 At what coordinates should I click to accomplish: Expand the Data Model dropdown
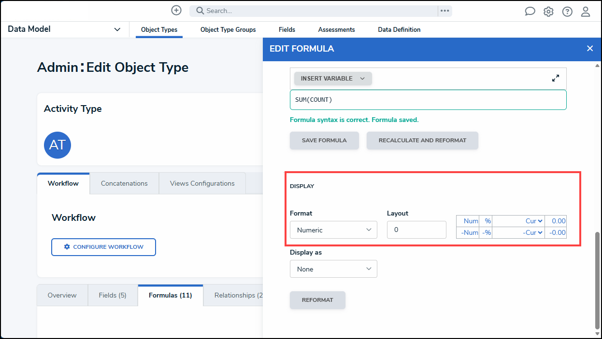click(x=117, y=29)
